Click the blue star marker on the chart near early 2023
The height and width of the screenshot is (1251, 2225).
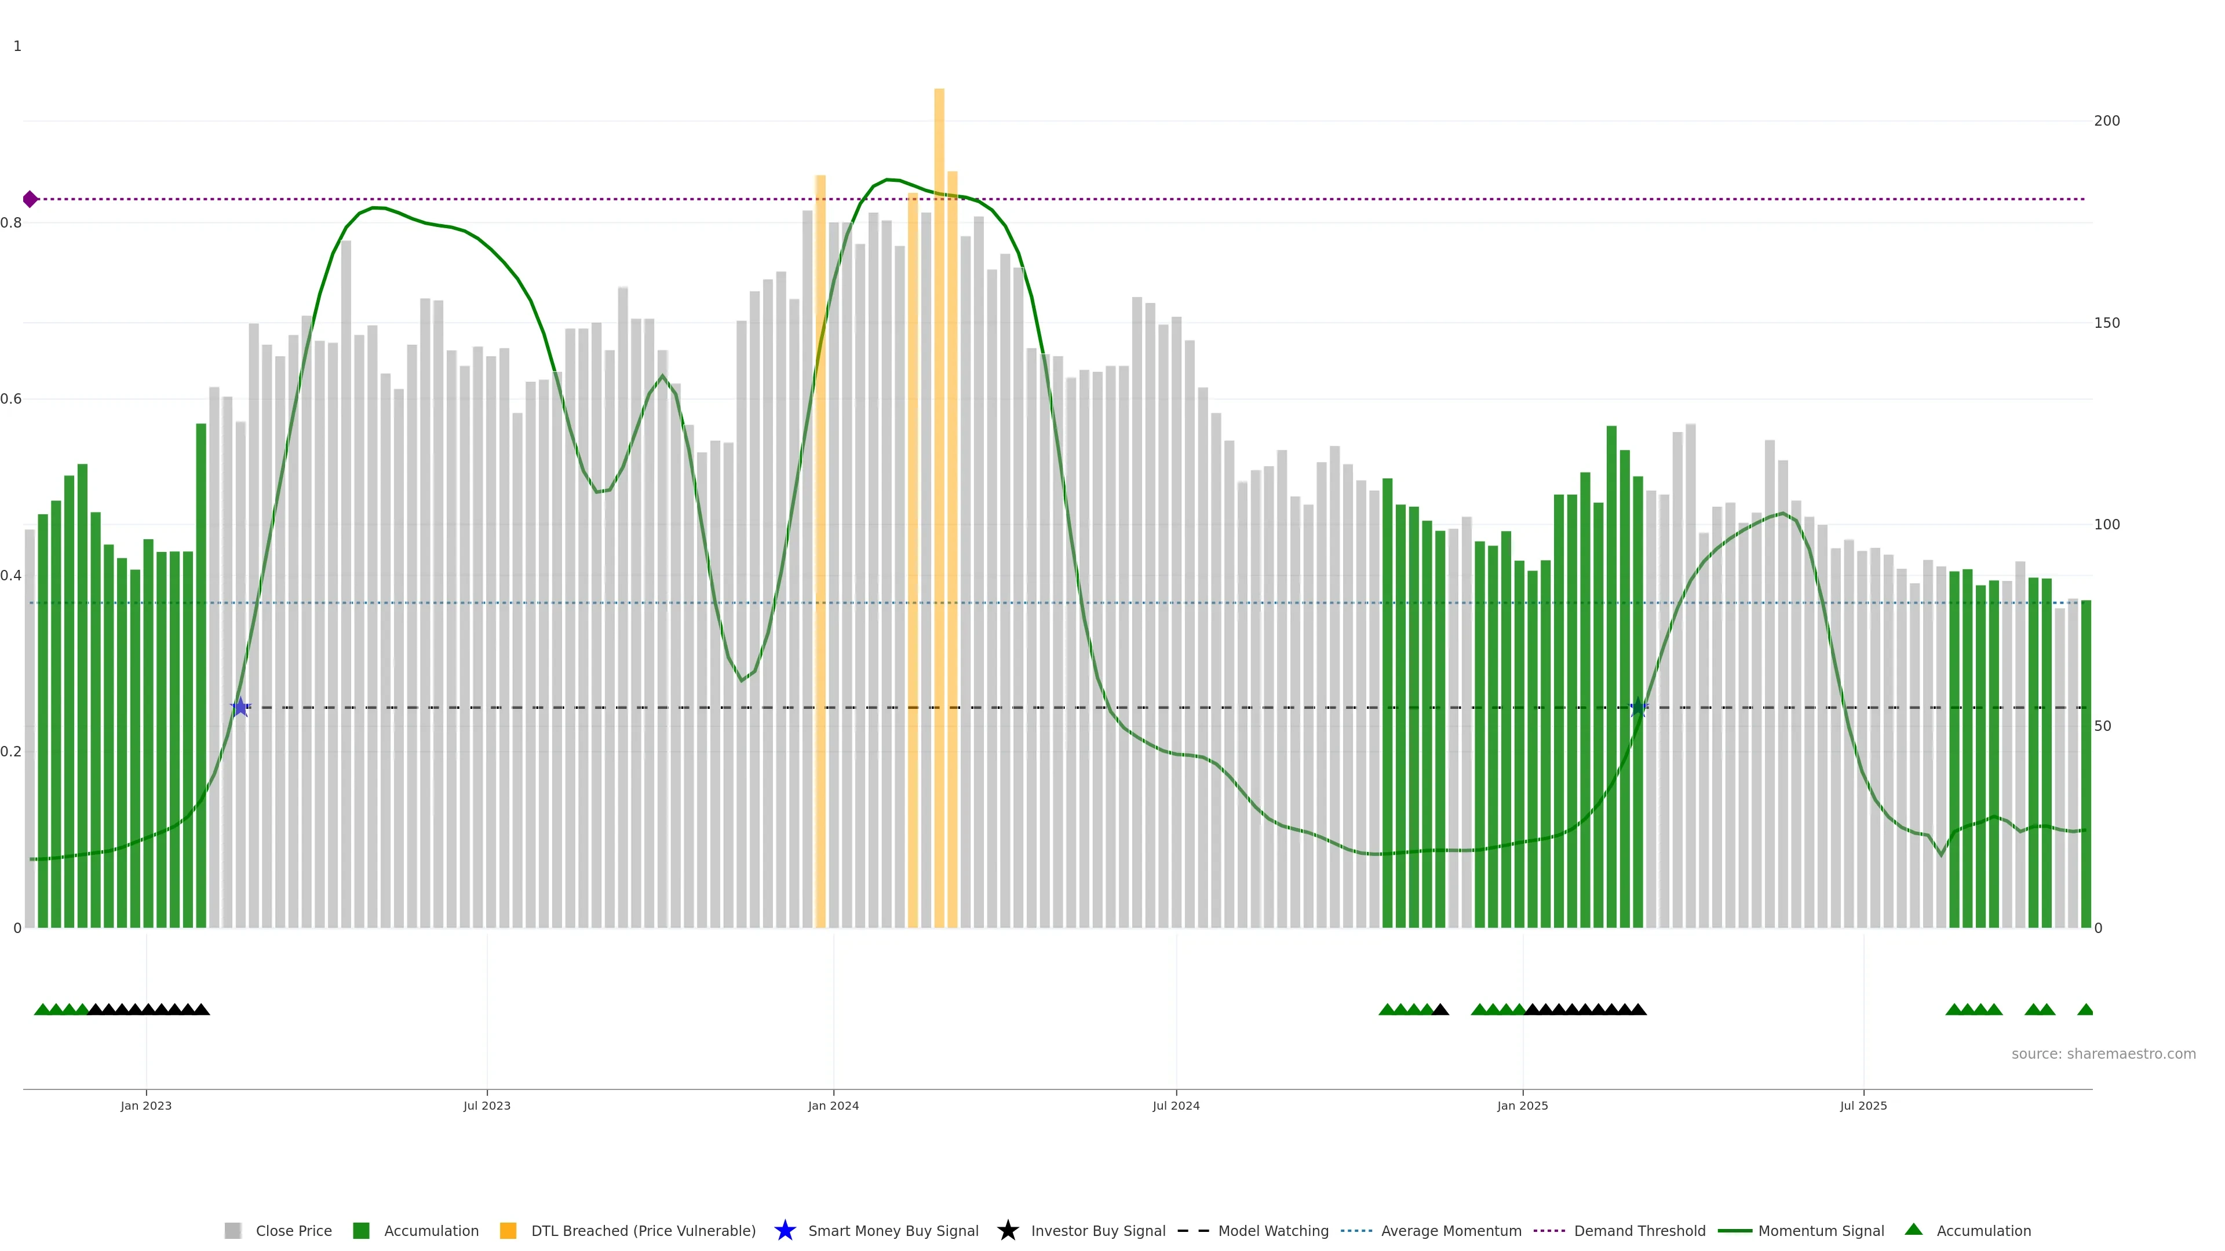240,708
